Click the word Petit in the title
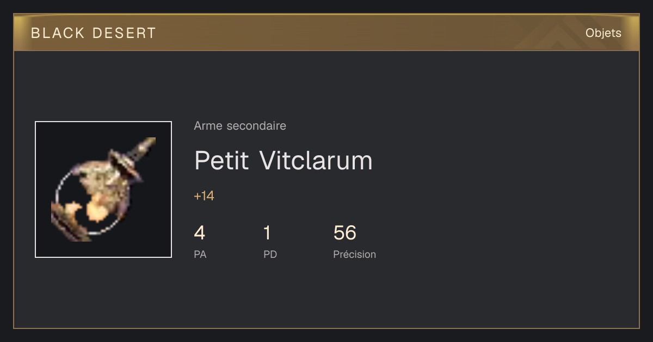Screen dimensions: 653x342 (x=221, y=161)
